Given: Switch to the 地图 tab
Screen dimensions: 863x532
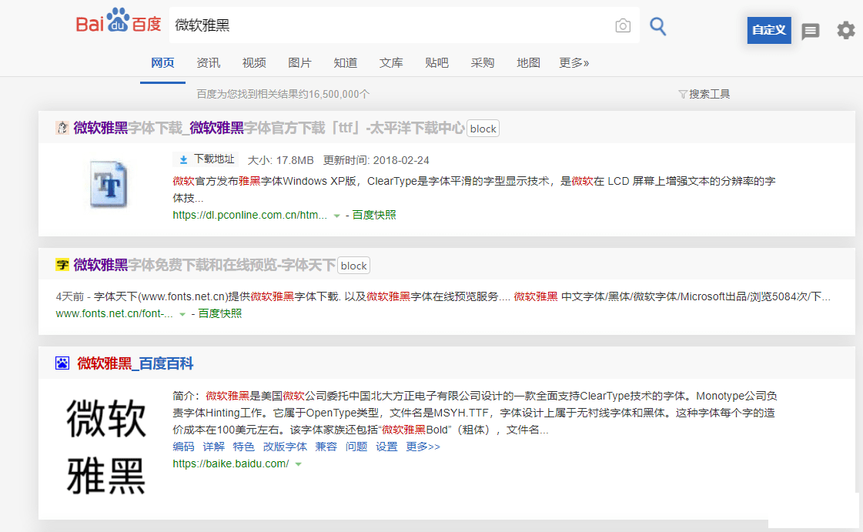Looking at the screenshot, I should 528,63.
